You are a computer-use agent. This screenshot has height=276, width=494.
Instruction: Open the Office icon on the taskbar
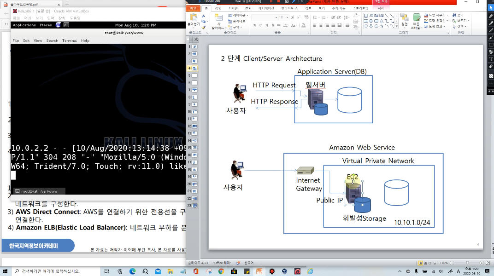[x=196, y=271]
